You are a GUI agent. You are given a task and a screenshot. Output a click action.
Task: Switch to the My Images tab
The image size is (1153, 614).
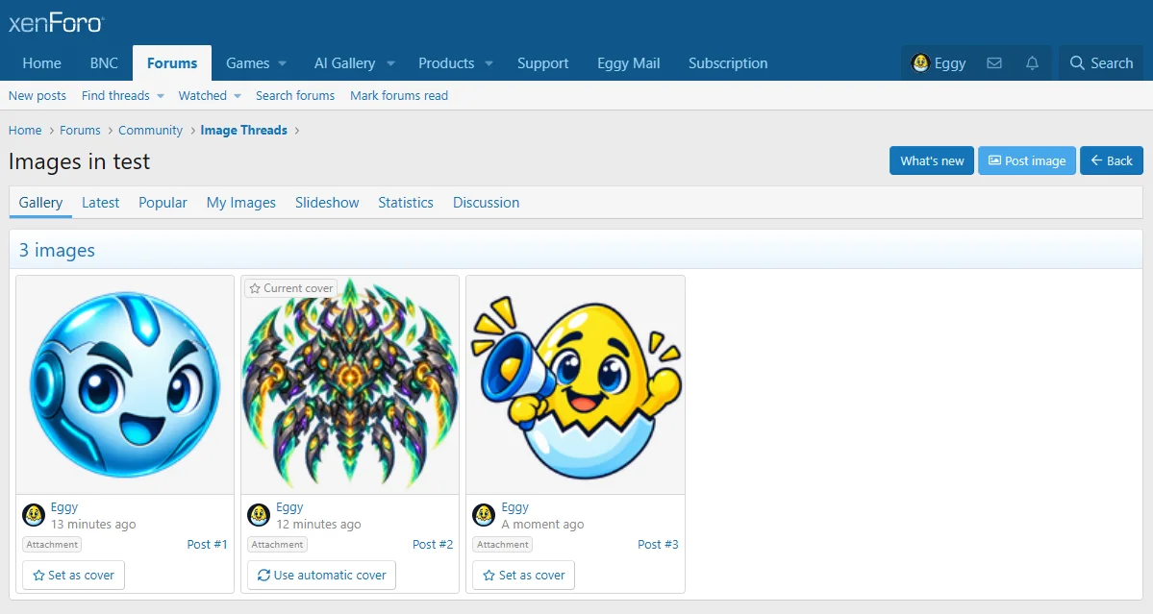pyautogui.click(x=241, y=203)
